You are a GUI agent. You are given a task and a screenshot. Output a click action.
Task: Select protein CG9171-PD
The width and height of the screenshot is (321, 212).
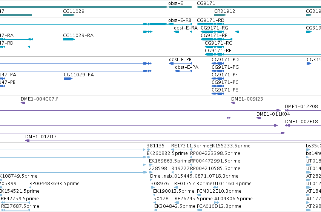[x=218, y=63]
